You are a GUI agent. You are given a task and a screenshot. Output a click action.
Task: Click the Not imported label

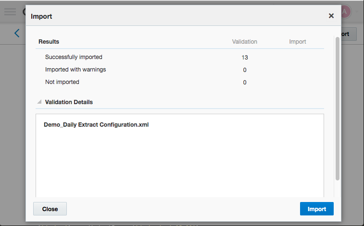click(62, 82)
